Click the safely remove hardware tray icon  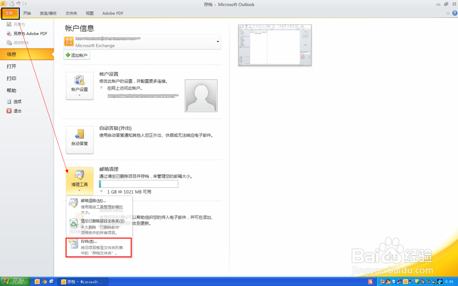(x=428, y=281)
